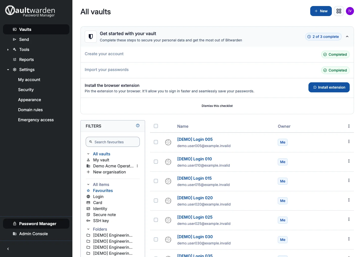Screen dimensions: 362x257
Task: Click globe icon of Login 020
Action: click(168, 201)
